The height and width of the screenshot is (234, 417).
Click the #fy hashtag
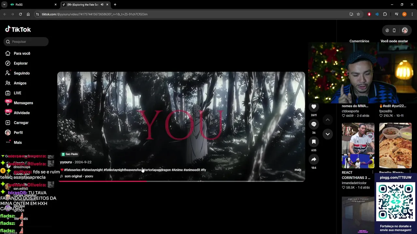[x=204, y=170]
